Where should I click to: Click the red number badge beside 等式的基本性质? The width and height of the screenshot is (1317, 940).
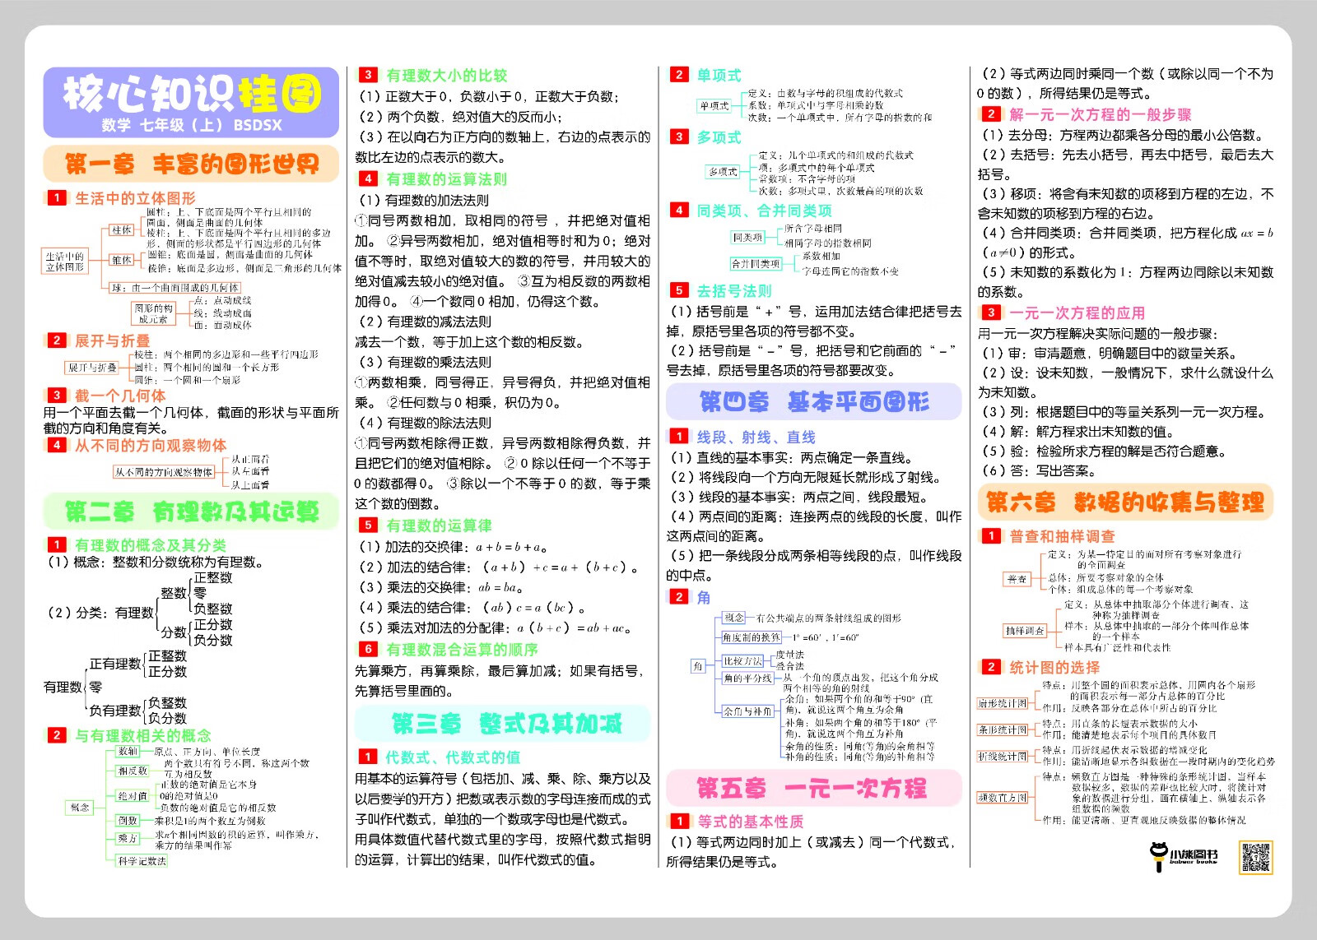(x=679, y=821)
